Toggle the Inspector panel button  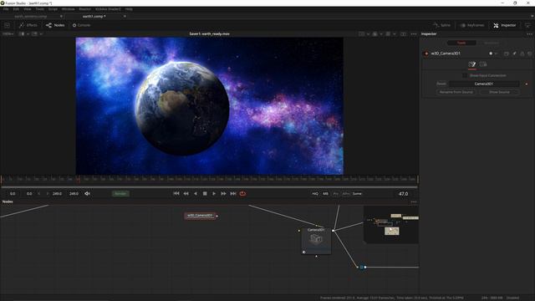click(x=504, y=25)
